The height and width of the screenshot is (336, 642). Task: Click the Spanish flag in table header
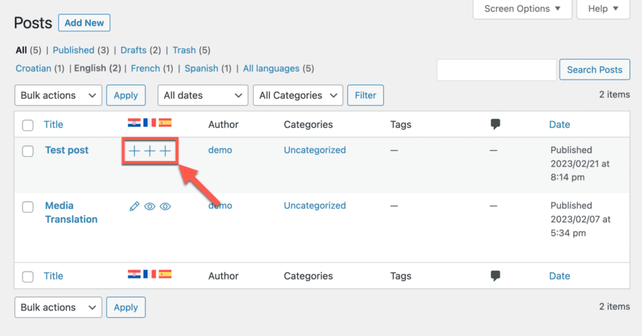click(x=165, y=122)
